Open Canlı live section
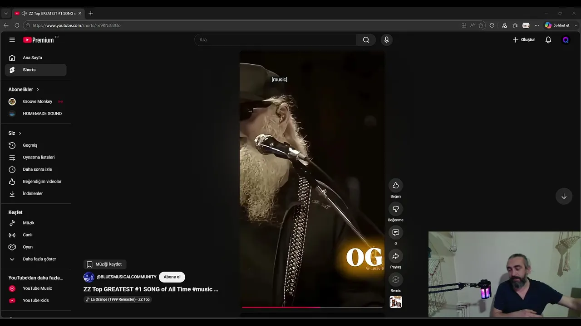This screenshot has height=326, width=581. (x=36, y=235)
